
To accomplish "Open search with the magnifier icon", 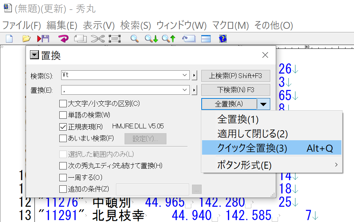I will [x=135, y=39].
